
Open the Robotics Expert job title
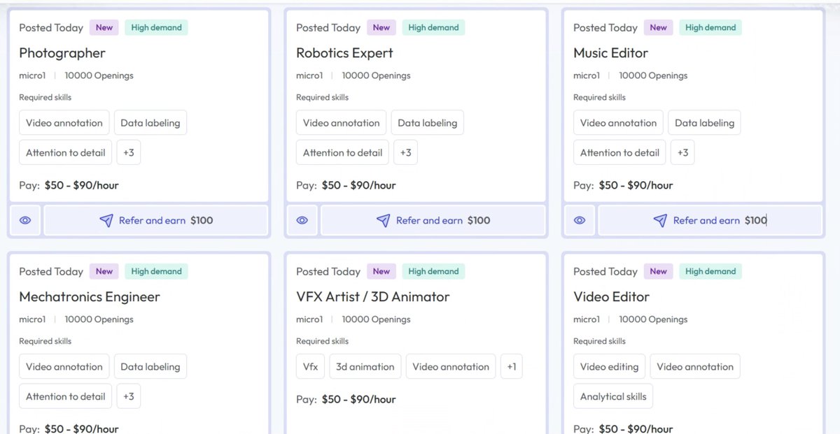coord(344,53)
